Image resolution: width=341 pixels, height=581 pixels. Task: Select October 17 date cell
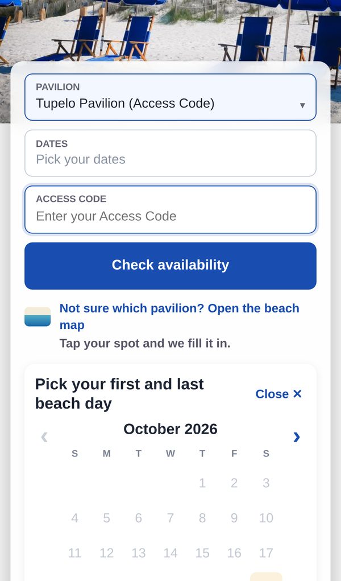(x=266, y=553)
